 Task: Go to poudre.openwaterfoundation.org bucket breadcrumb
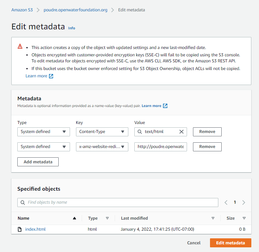75,10
